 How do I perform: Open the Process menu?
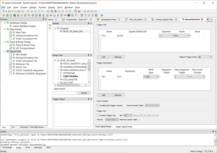coord(42,7)
